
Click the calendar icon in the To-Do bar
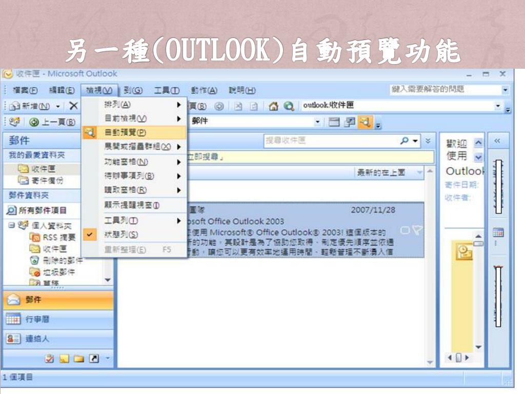point(498,232)
